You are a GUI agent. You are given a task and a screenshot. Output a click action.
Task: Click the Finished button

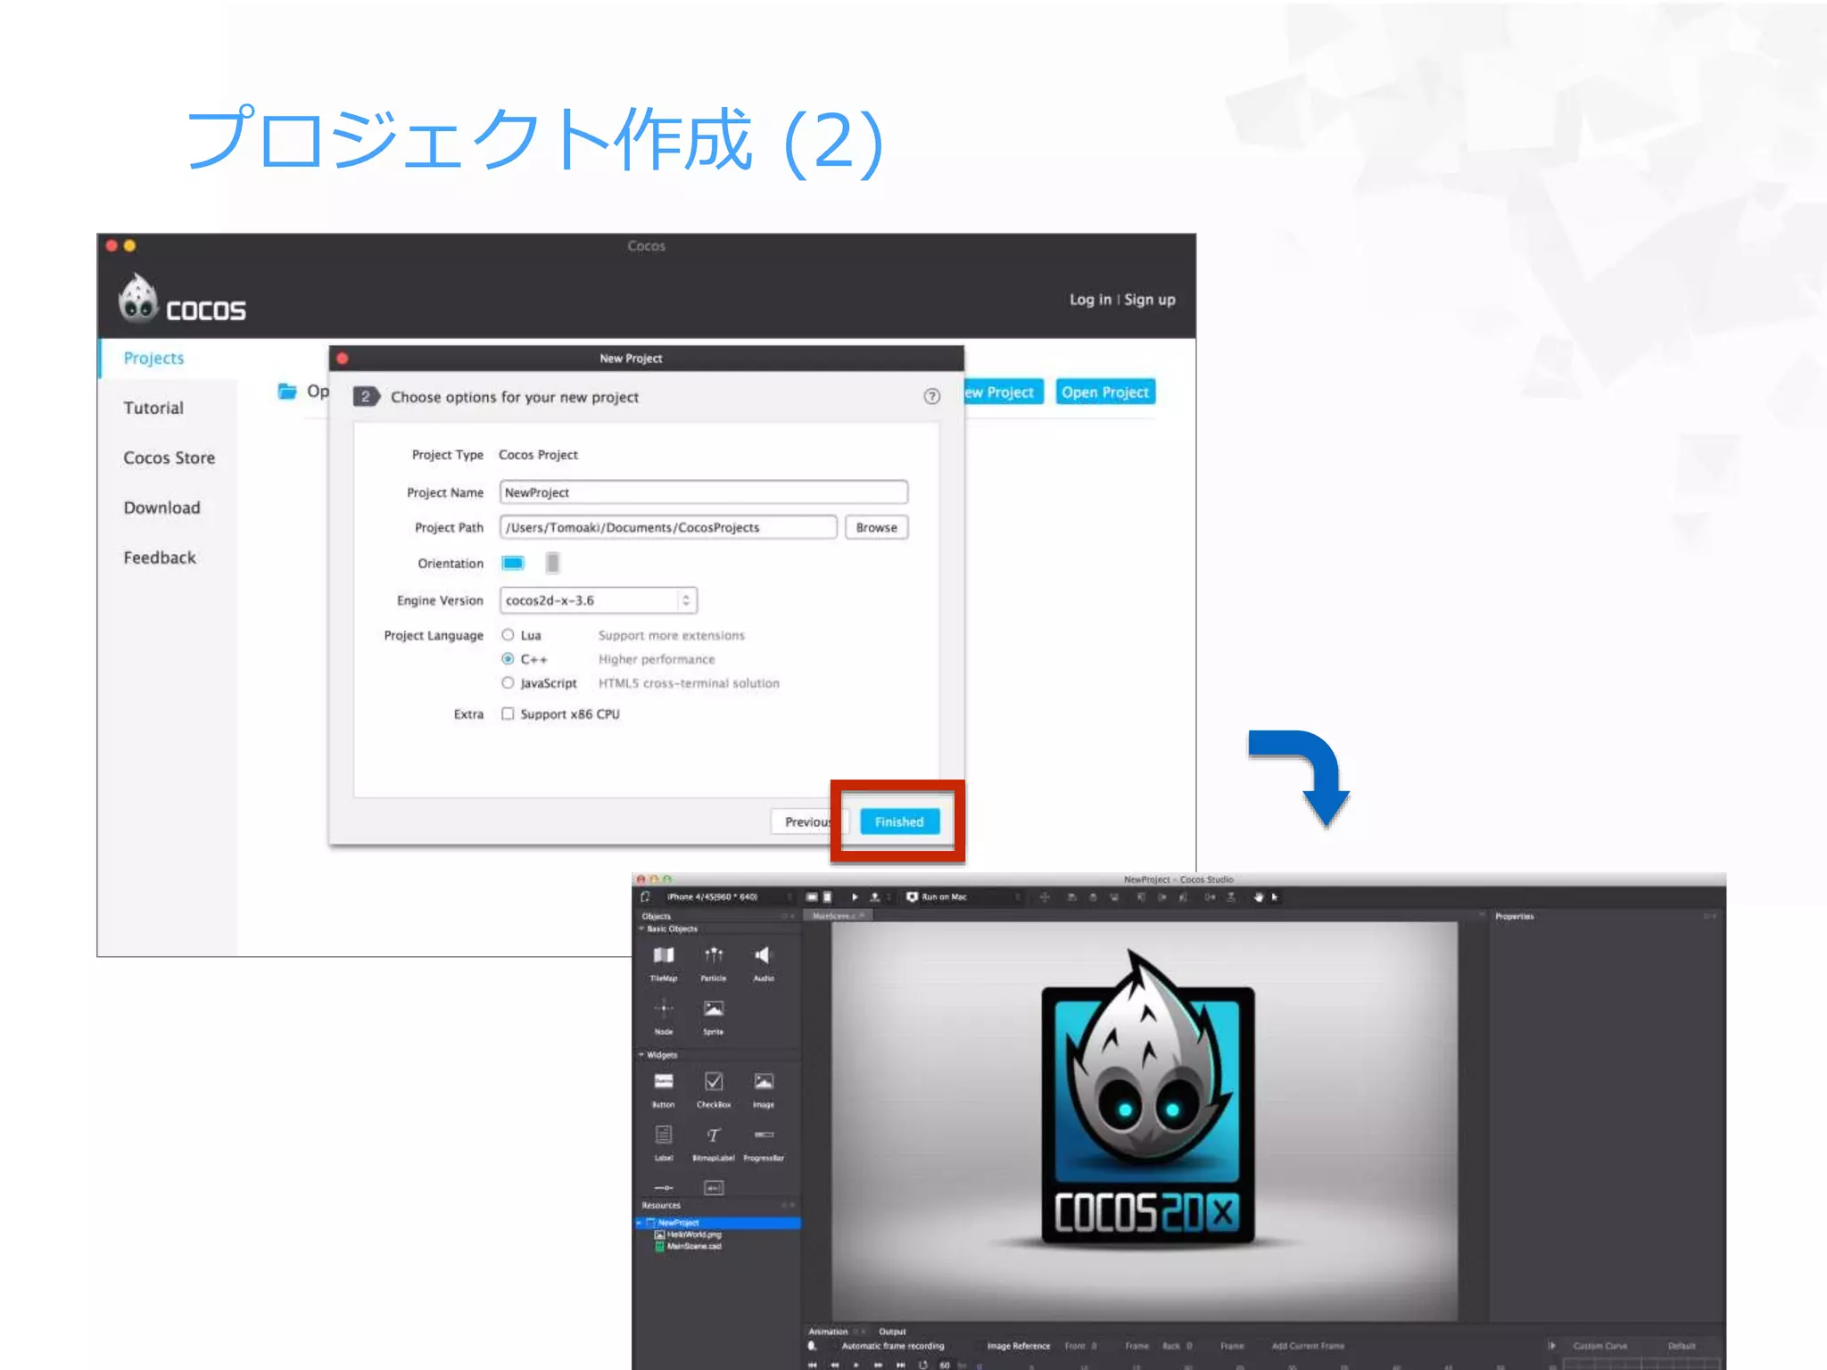point(899,821)
